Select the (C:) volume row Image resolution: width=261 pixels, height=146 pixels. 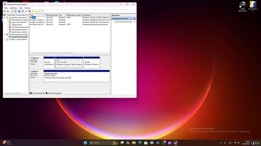70,17
